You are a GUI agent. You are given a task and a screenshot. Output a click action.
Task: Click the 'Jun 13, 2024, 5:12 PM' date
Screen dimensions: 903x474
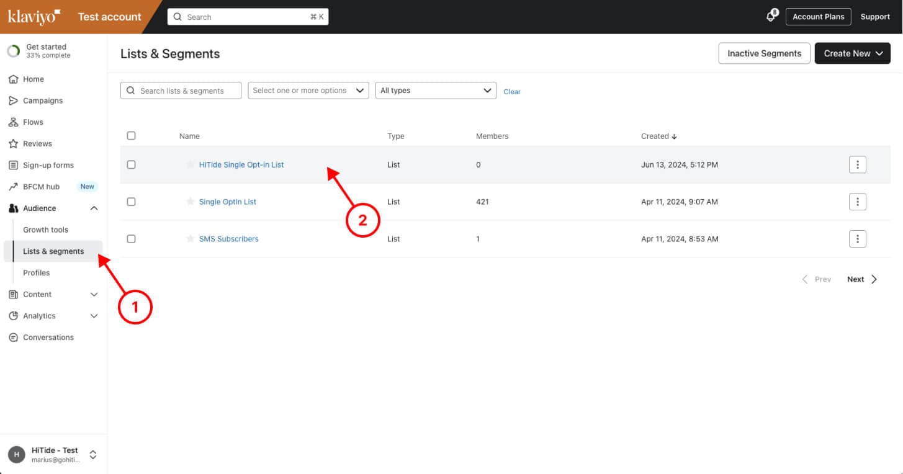[x=680, y=164]
